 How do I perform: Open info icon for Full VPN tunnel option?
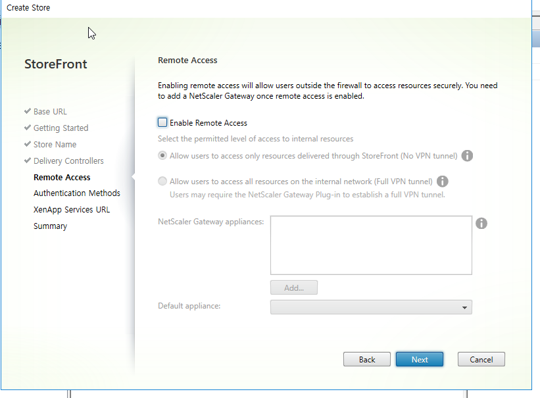click(x=442, y=182)
